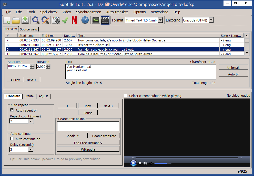This screenshot has width=254, height=176.
Task: Open Help with the blue question icon
Action: click(x=85, y=20)
